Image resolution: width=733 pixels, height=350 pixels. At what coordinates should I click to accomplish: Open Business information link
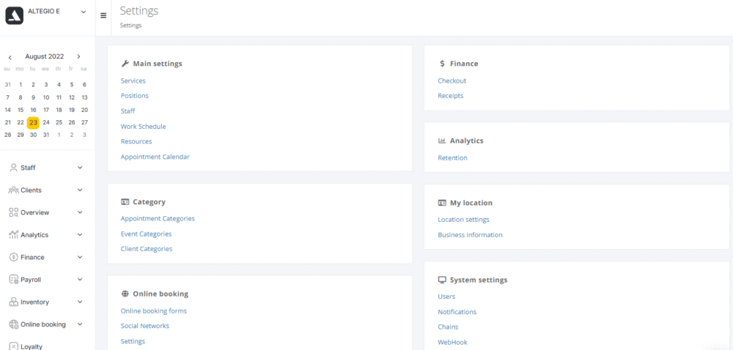click(x=471, y=235)
